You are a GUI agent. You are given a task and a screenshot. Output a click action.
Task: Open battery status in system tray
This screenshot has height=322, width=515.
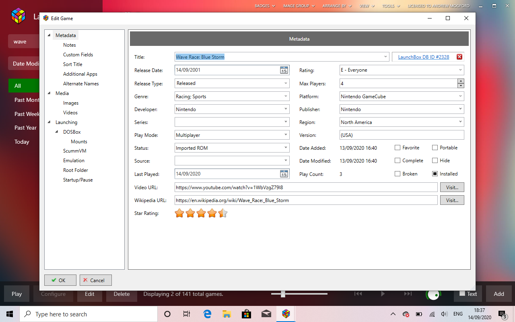[419, 314]
